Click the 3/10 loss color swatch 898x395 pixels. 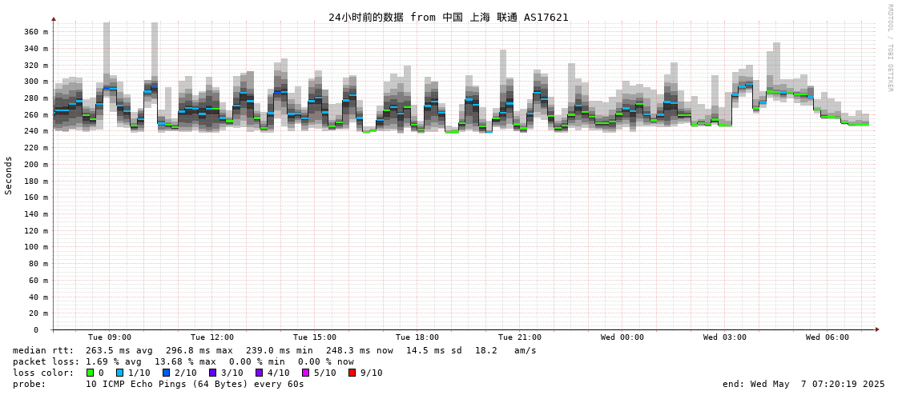212,373
